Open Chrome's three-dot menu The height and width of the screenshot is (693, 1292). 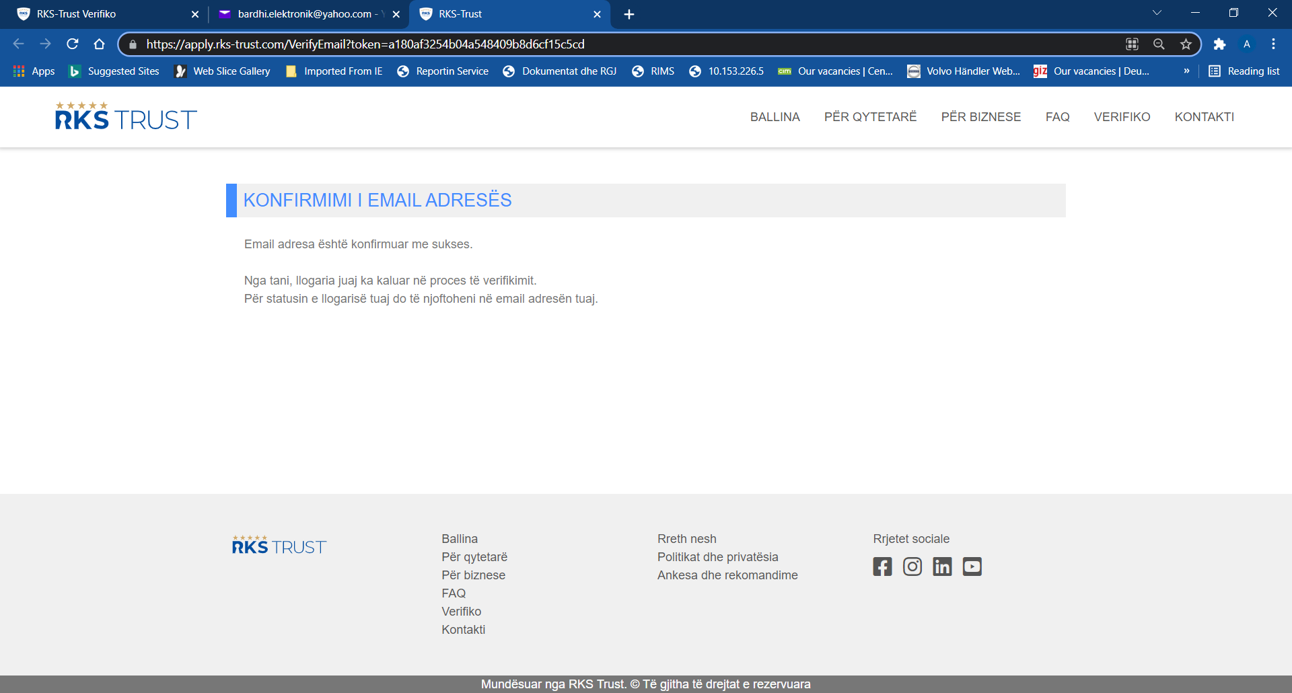(x=1273, y=44)
